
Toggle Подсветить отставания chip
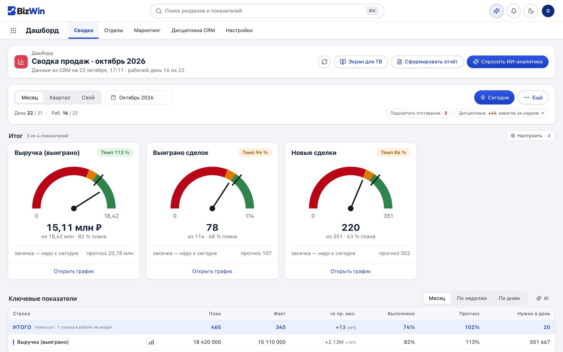(x=418, y=113)
